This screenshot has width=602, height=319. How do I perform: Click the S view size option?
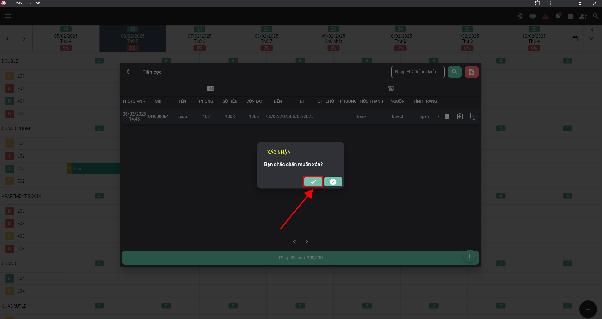(592, 30)
